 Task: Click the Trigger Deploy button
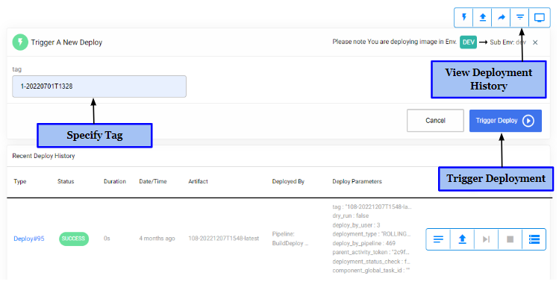[505, 121]
